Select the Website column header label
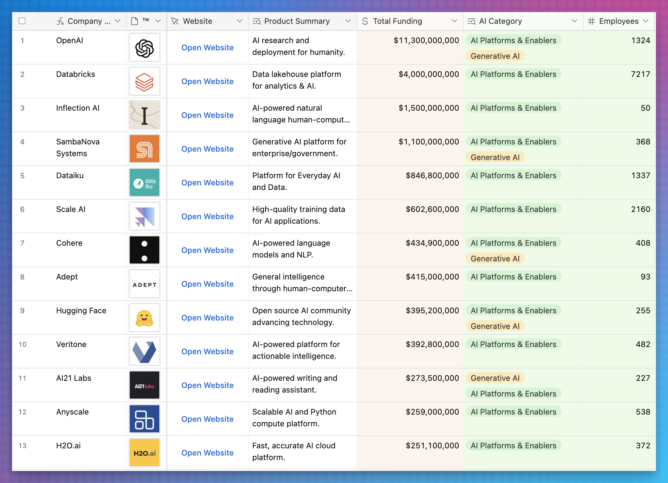Viewport: 668px width, 483px height. pyautogui.click(x=198, y=21)
